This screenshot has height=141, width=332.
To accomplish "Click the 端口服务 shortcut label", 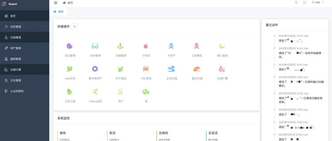I will (222, 56).
